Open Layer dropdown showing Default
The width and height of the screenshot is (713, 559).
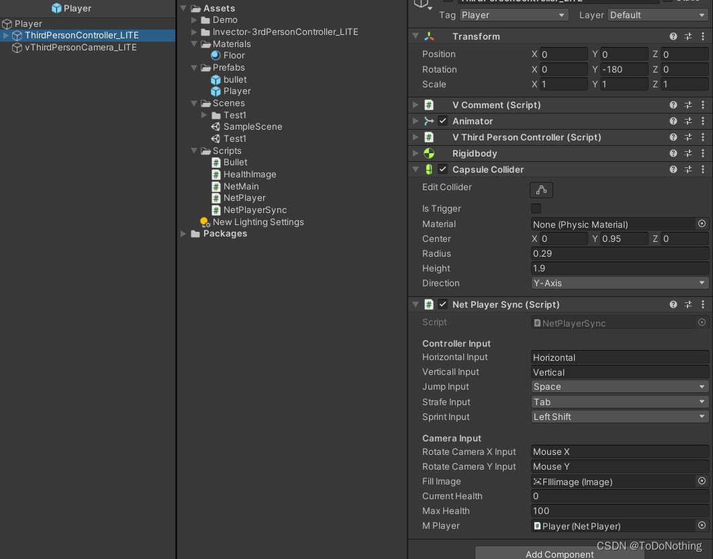[657, 15]
